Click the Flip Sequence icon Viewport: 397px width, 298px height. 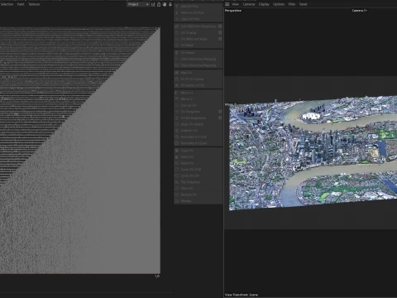(x=177, y=182)
